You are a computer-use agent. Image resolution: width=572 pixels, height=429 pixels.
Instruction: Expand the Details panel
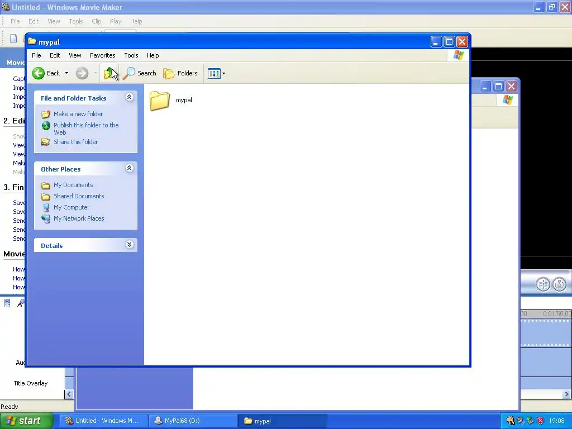129,245
